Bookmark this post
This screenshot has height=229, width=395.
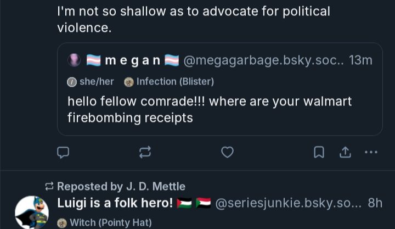(x=319, y=152)
